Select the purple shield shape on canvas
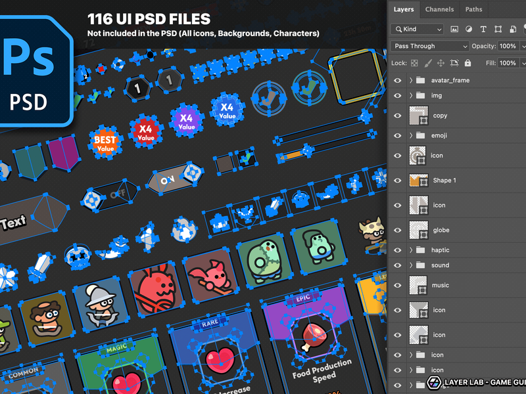This screenshot has width=526, height=394. (x=64, y=152)
